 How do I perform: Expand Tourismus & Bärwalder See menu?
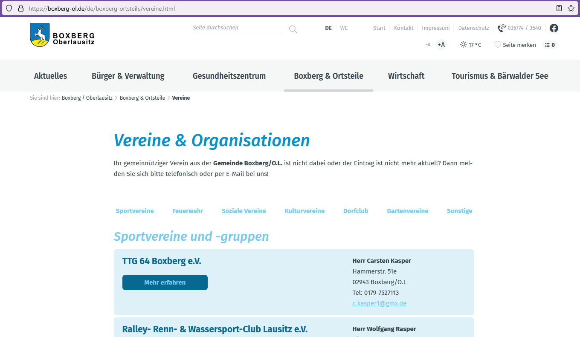[500, 76]
